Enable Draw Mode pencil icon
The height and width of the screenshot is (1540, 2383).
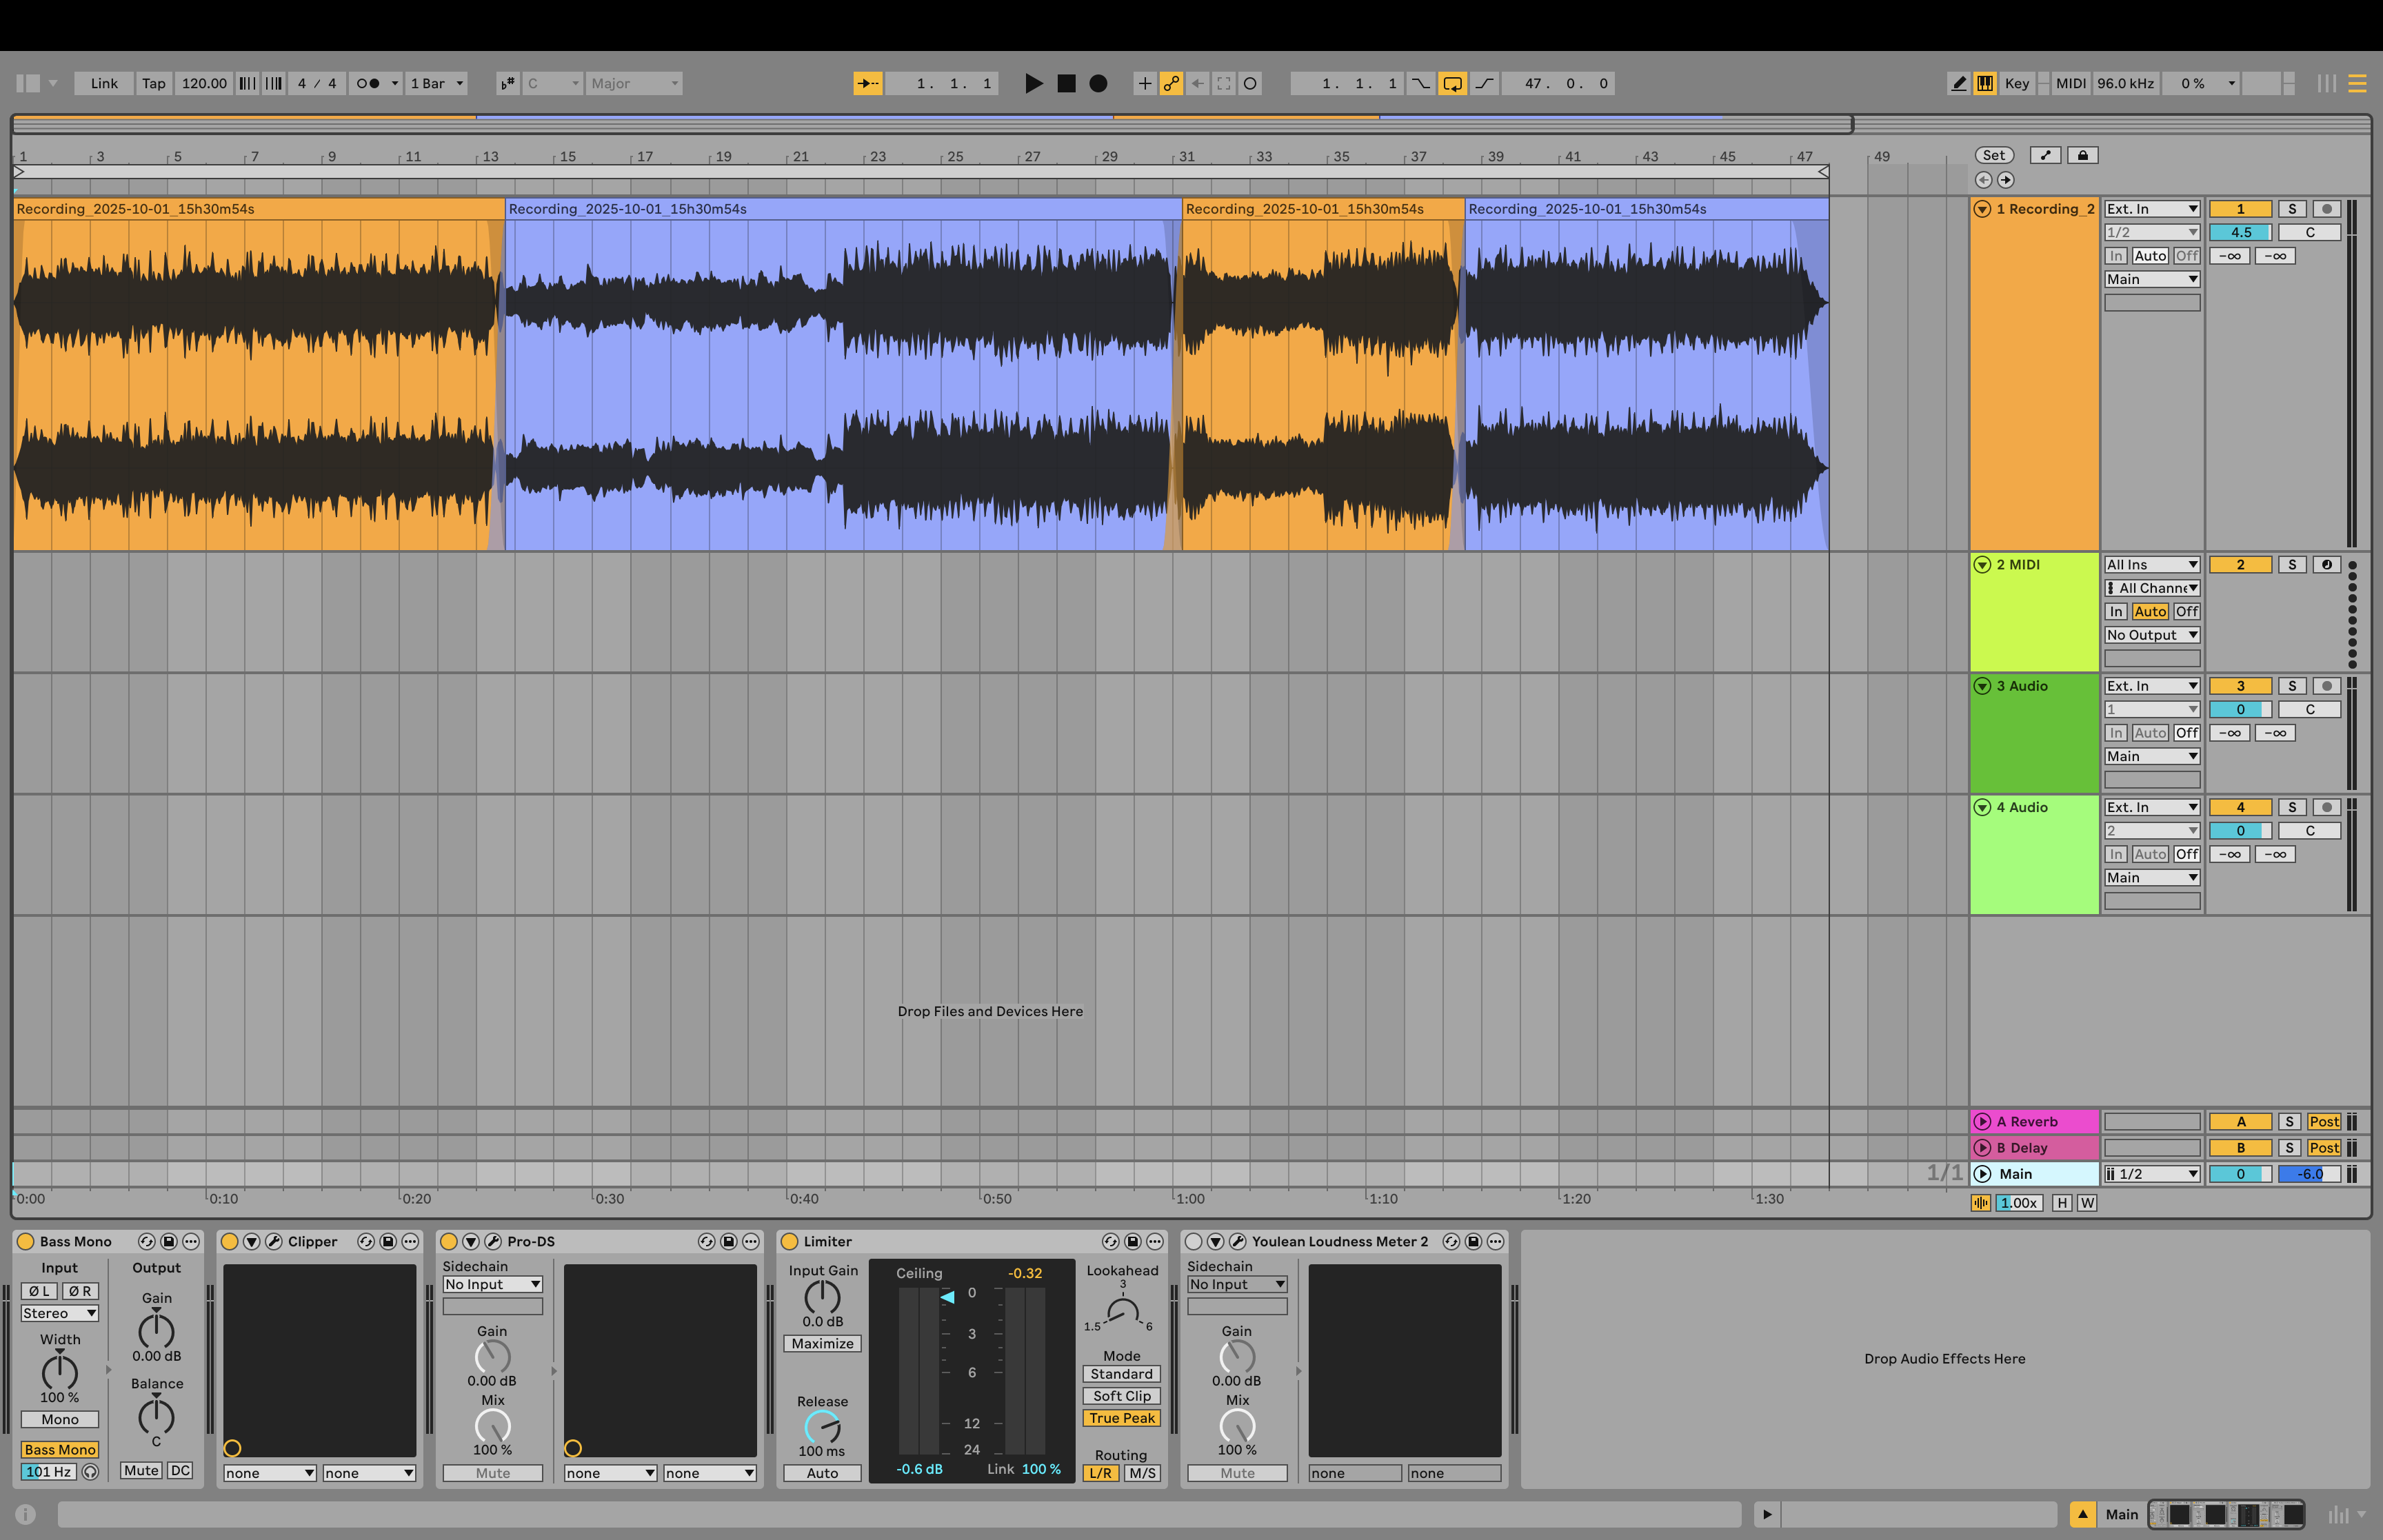pos(1959,83)
